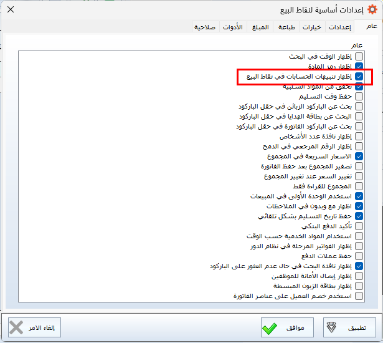
Task: Toggle إظهار نافذة عدد الأشخاص checkbox
Action: [x=359, y=137]
